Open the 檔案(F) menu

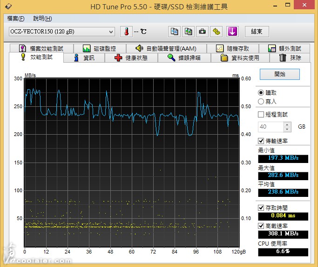coord(16,19)
